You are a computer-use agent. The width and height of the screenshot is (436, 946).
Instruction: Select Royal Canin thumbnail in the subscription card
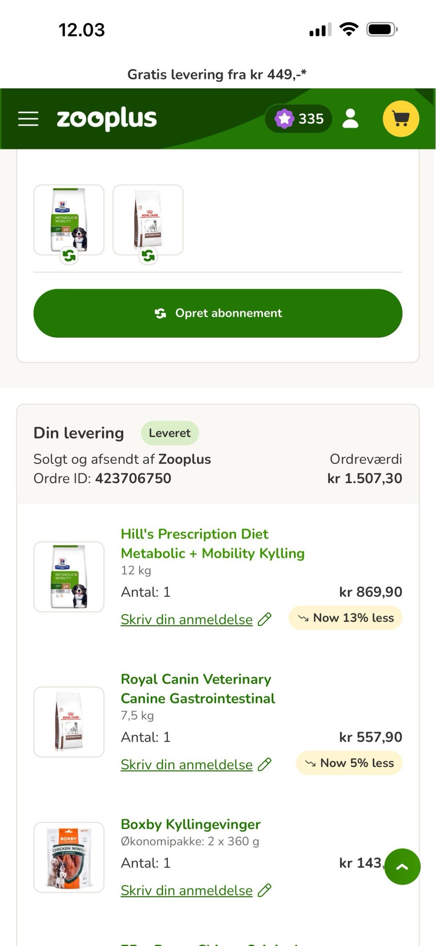(x=148, y=219)
